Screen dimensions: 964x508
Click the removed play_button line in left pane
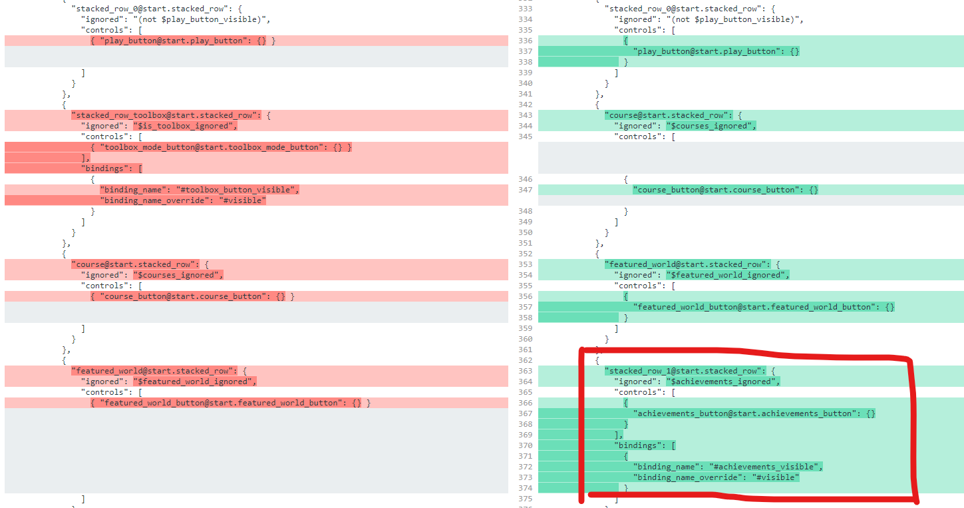point(183,41)
